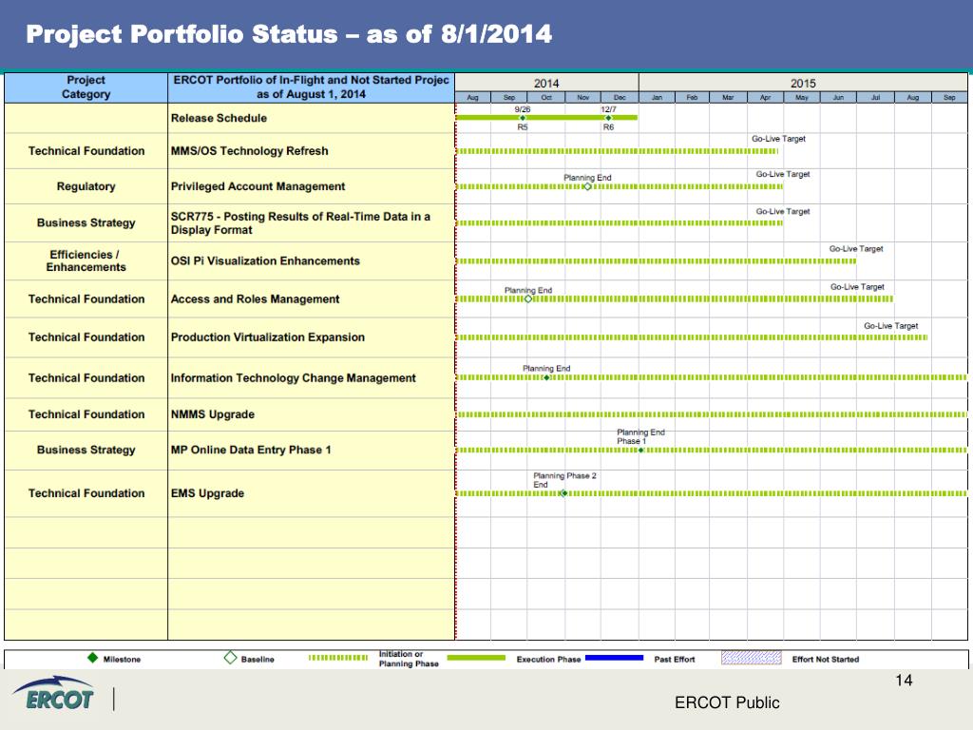Image resolution: width=973 pixels, height=730 pixels.
Task: Click the NMMS Upgrade planning phase bar
Action: pyautogui.click(x=711, y=414)
